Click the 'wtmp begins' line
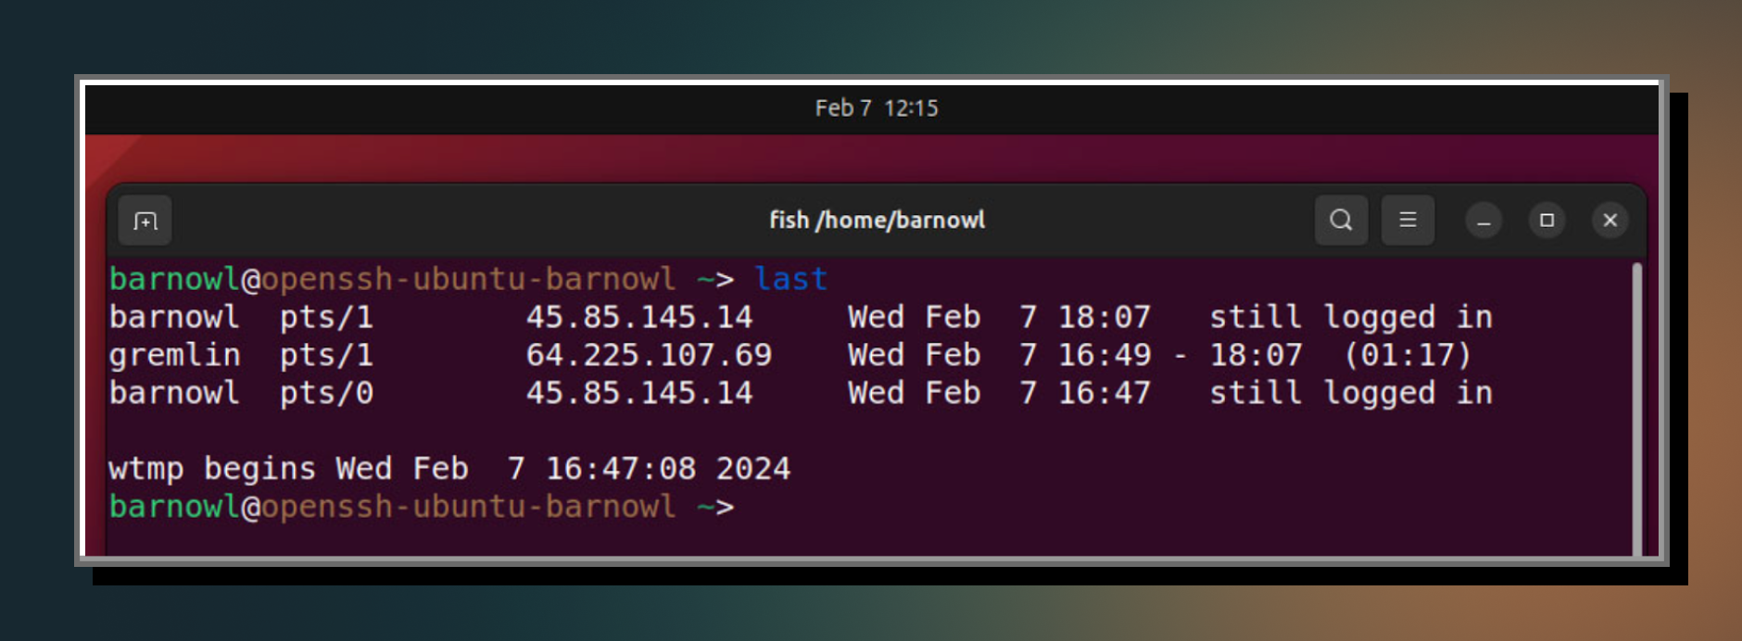The height and width of the screenshot is (641, 1742). coord(449,469)
